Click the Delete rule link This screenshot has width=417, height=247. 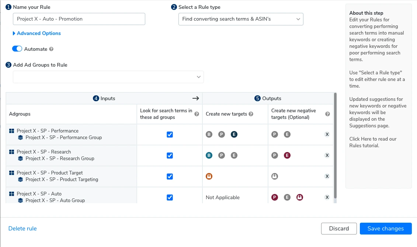[x=22, y=229]
